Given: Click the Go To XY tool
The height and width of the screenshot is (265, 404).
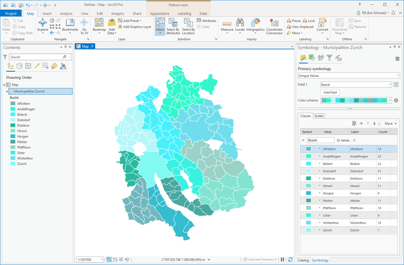Looking at the screenshot, I should 84,26.
